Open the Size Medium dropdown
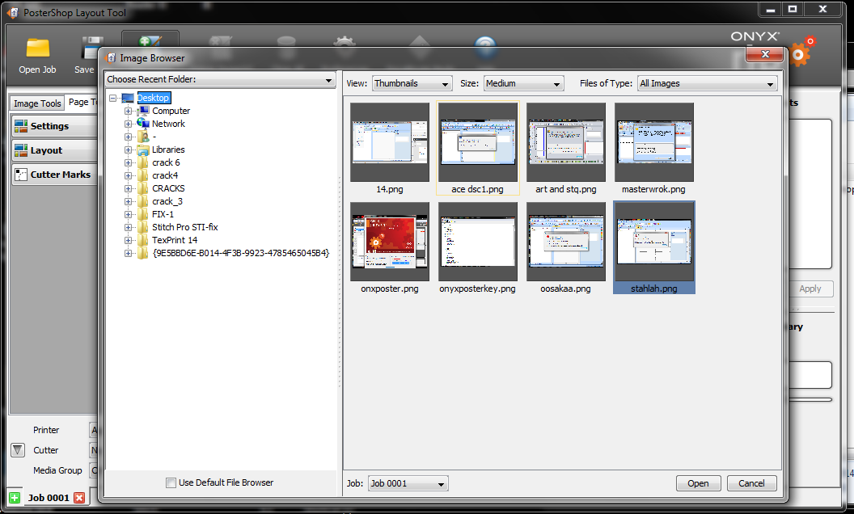 523,83
